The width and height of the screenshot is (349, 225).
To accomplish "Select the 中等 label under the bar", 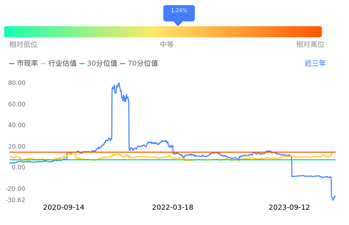I will click(x=167, y=45).
